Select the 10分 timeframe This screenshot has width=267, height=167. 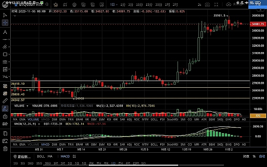click(139, 4)
